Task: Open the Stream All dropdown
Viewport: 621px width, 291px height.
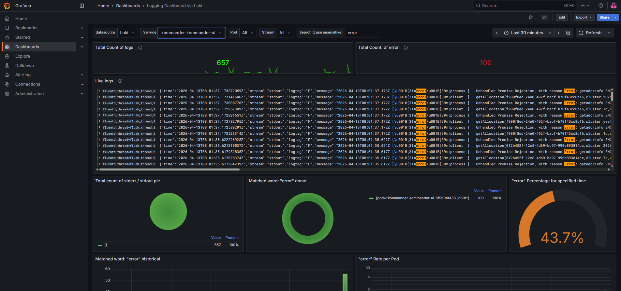Action: click(285, 33)
